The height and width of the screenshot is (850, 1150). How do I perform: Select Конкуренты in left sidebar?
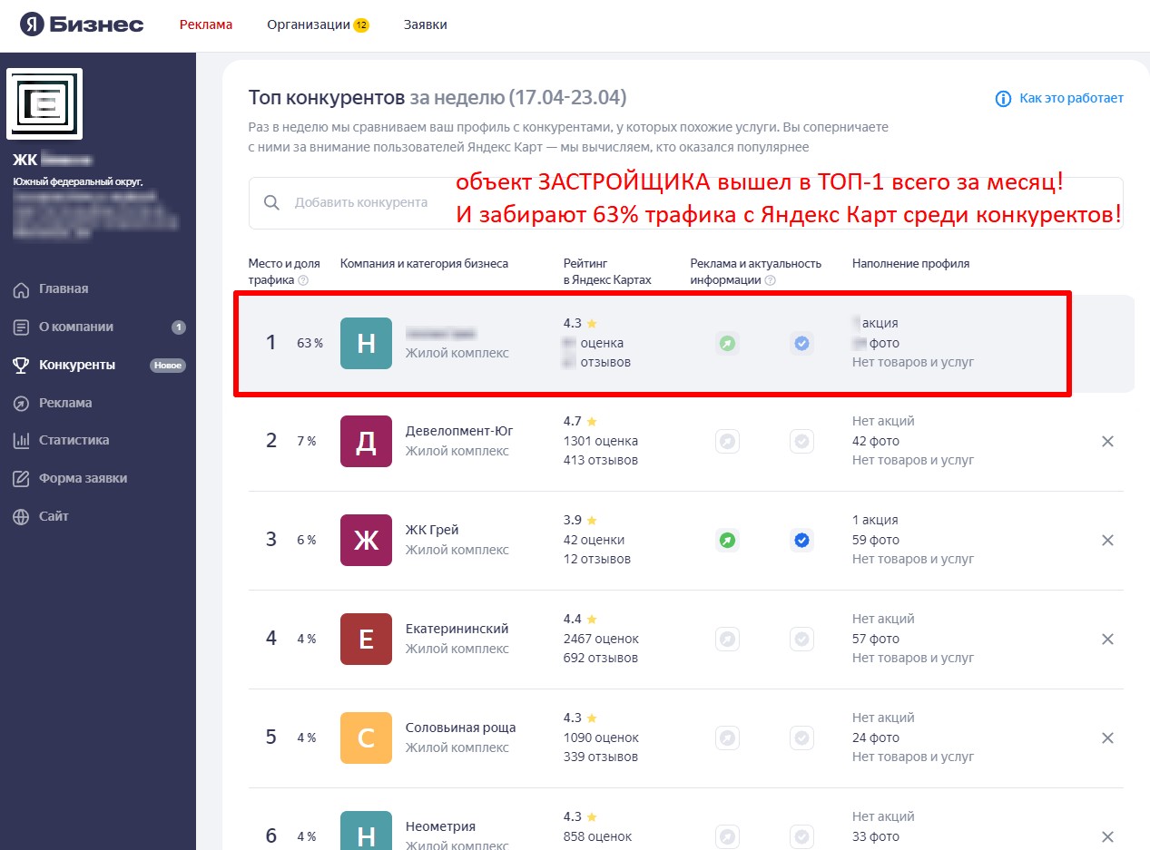click(76, 366)
